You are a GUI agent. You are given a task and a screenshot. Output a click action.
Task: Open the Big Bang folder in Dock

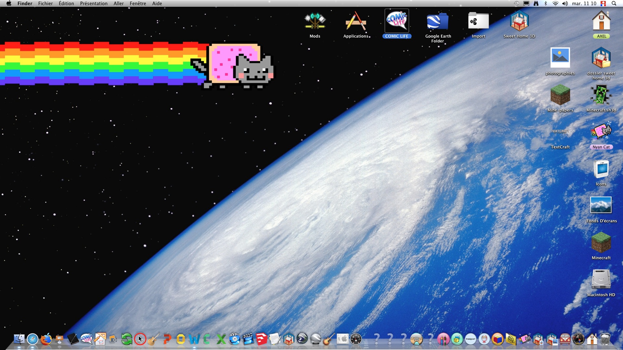(511, 339)
